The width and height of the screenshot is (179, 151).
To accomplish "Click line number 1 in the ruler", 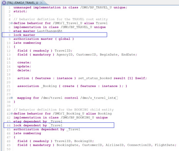I will pos(10,8).
